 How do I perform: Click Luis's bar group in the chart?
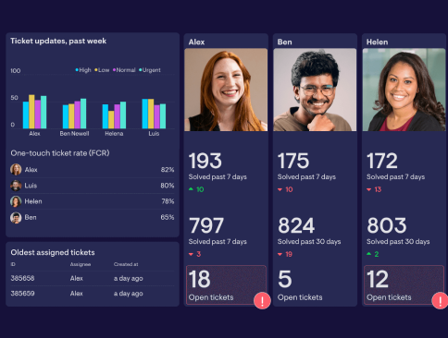point(154,114)
